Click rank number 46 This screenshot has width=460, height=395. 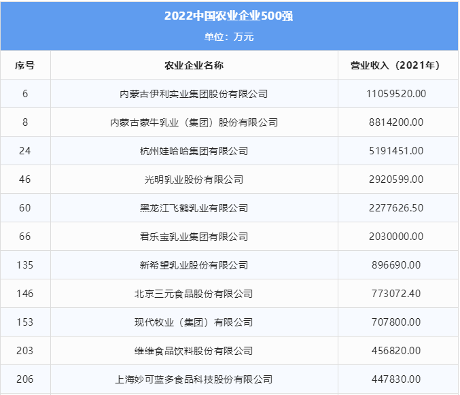(25, 179)
